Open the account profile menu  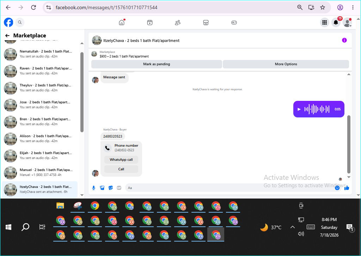click(x=347, y=22)
